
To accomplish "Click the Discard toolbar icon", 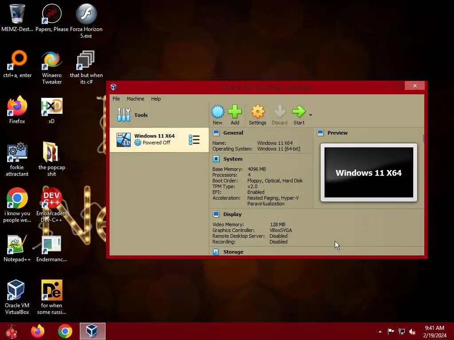I will 279,115.
